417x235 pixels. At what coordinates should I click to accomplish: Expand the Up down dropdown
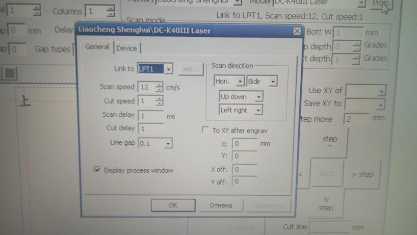pyautogui.click(x=259, y=97)
